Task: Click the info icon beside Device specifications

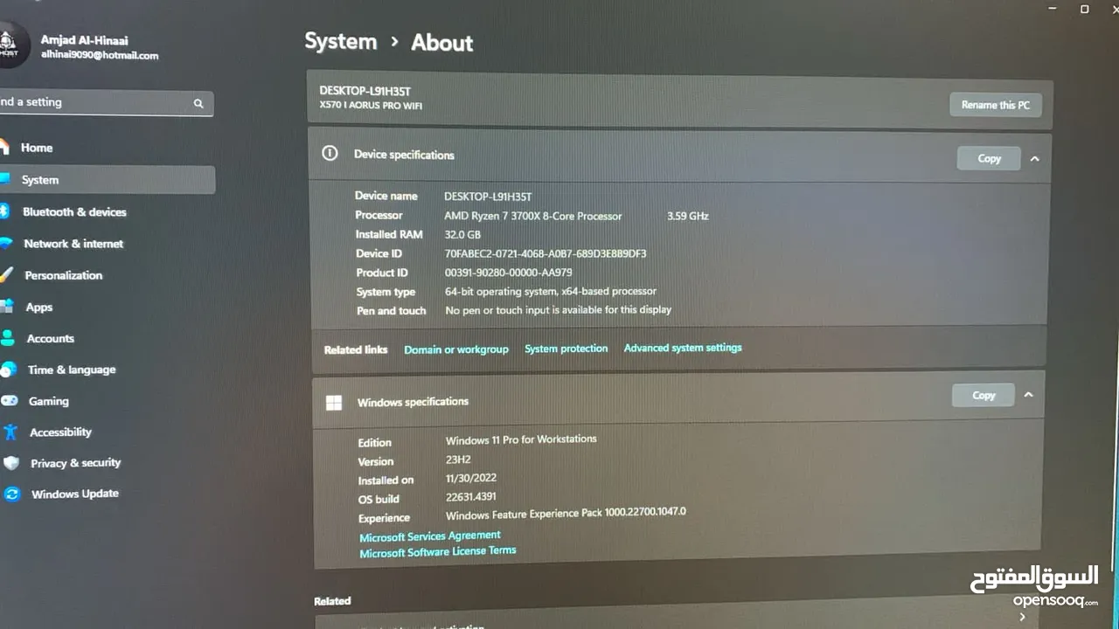Action: (x=330, y=153)
